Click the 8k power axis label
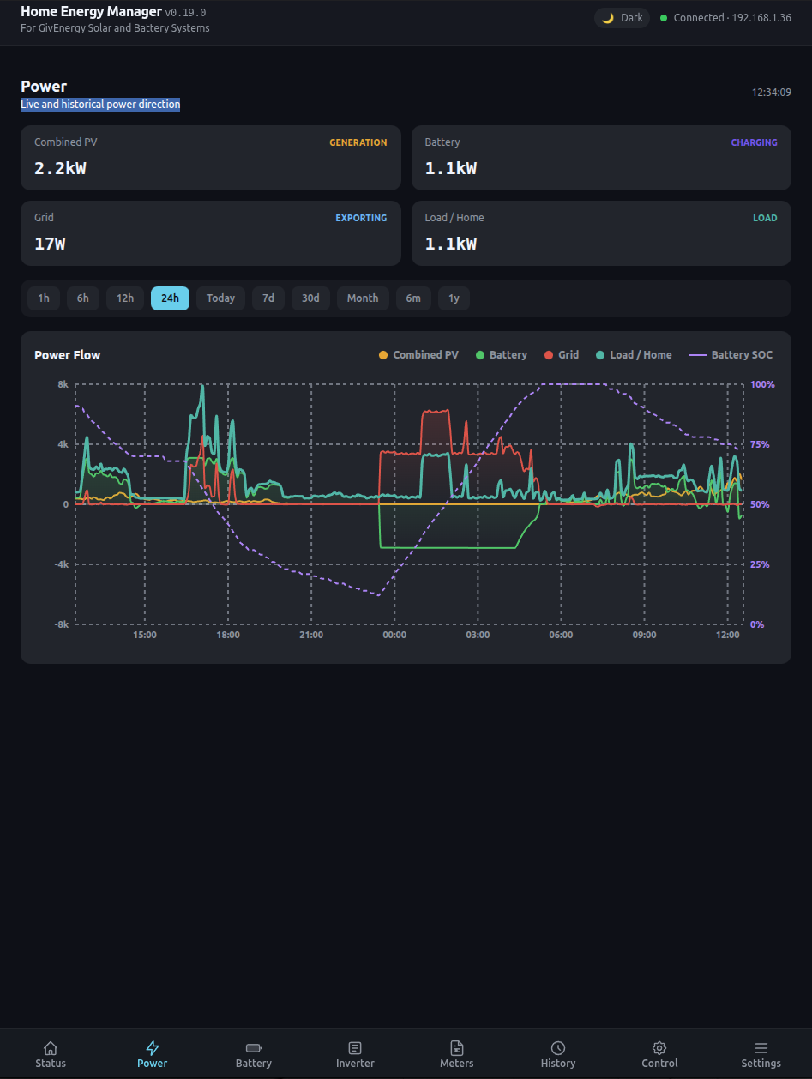This screenshot has width=812, height=1079. pos(63,384)
